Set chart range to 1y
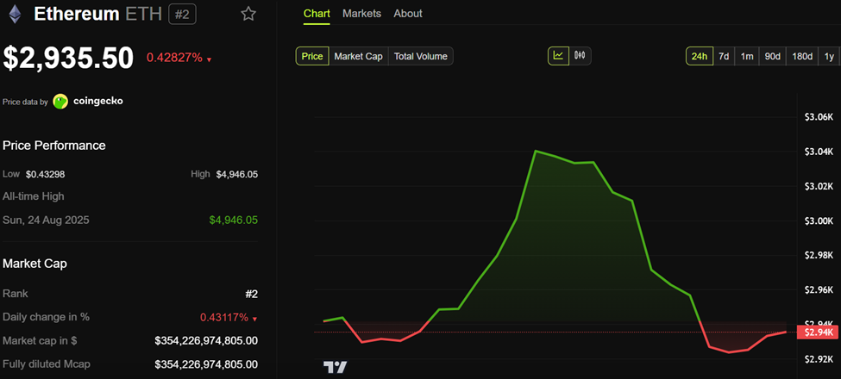 (829, 56)
